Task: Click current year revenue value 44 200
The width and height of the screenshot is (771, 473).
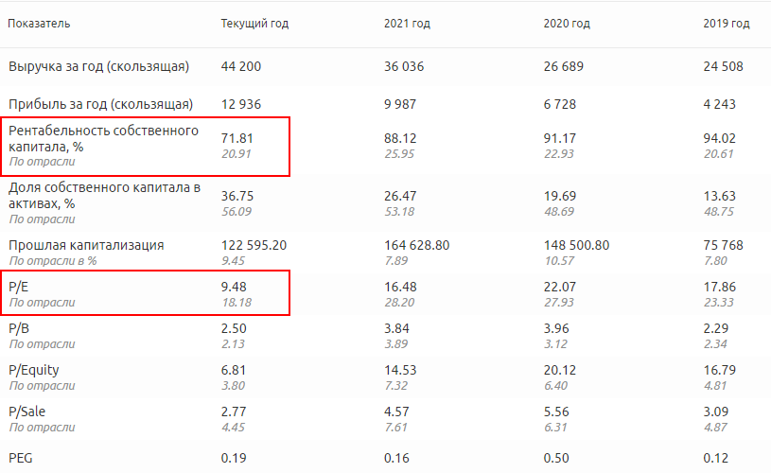Action: [241, 67]
